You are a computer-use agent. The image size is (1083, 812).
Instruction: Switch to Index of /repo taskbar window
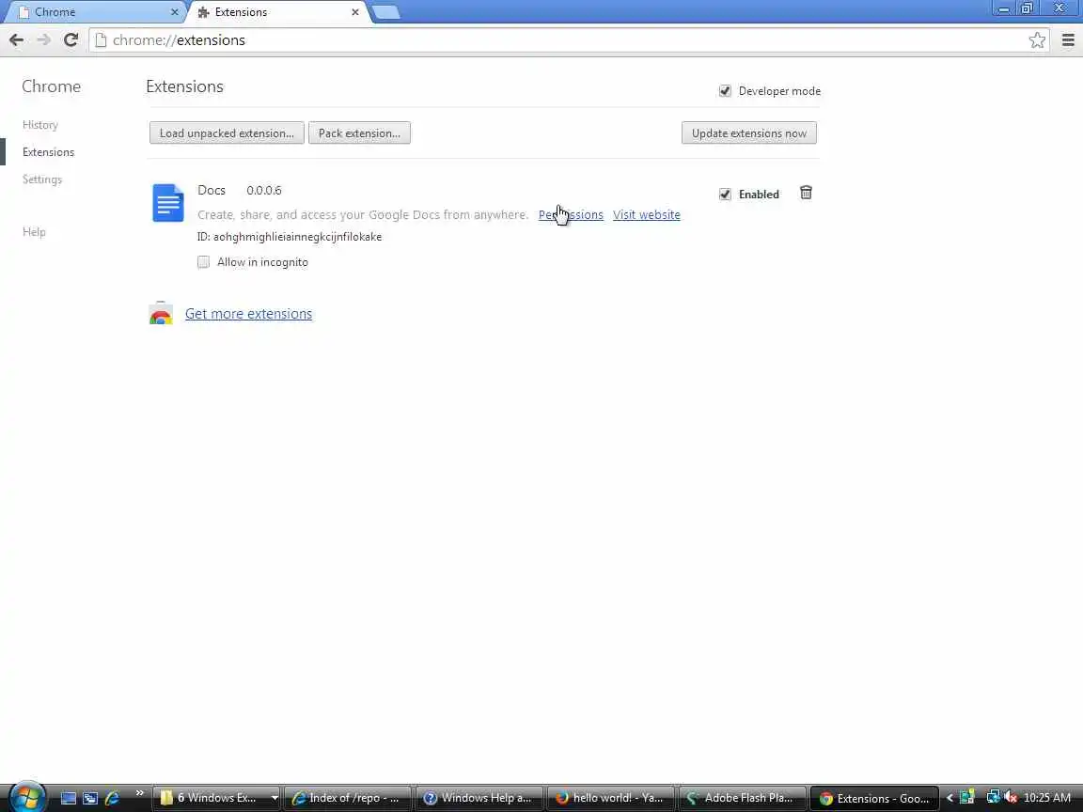348,798
